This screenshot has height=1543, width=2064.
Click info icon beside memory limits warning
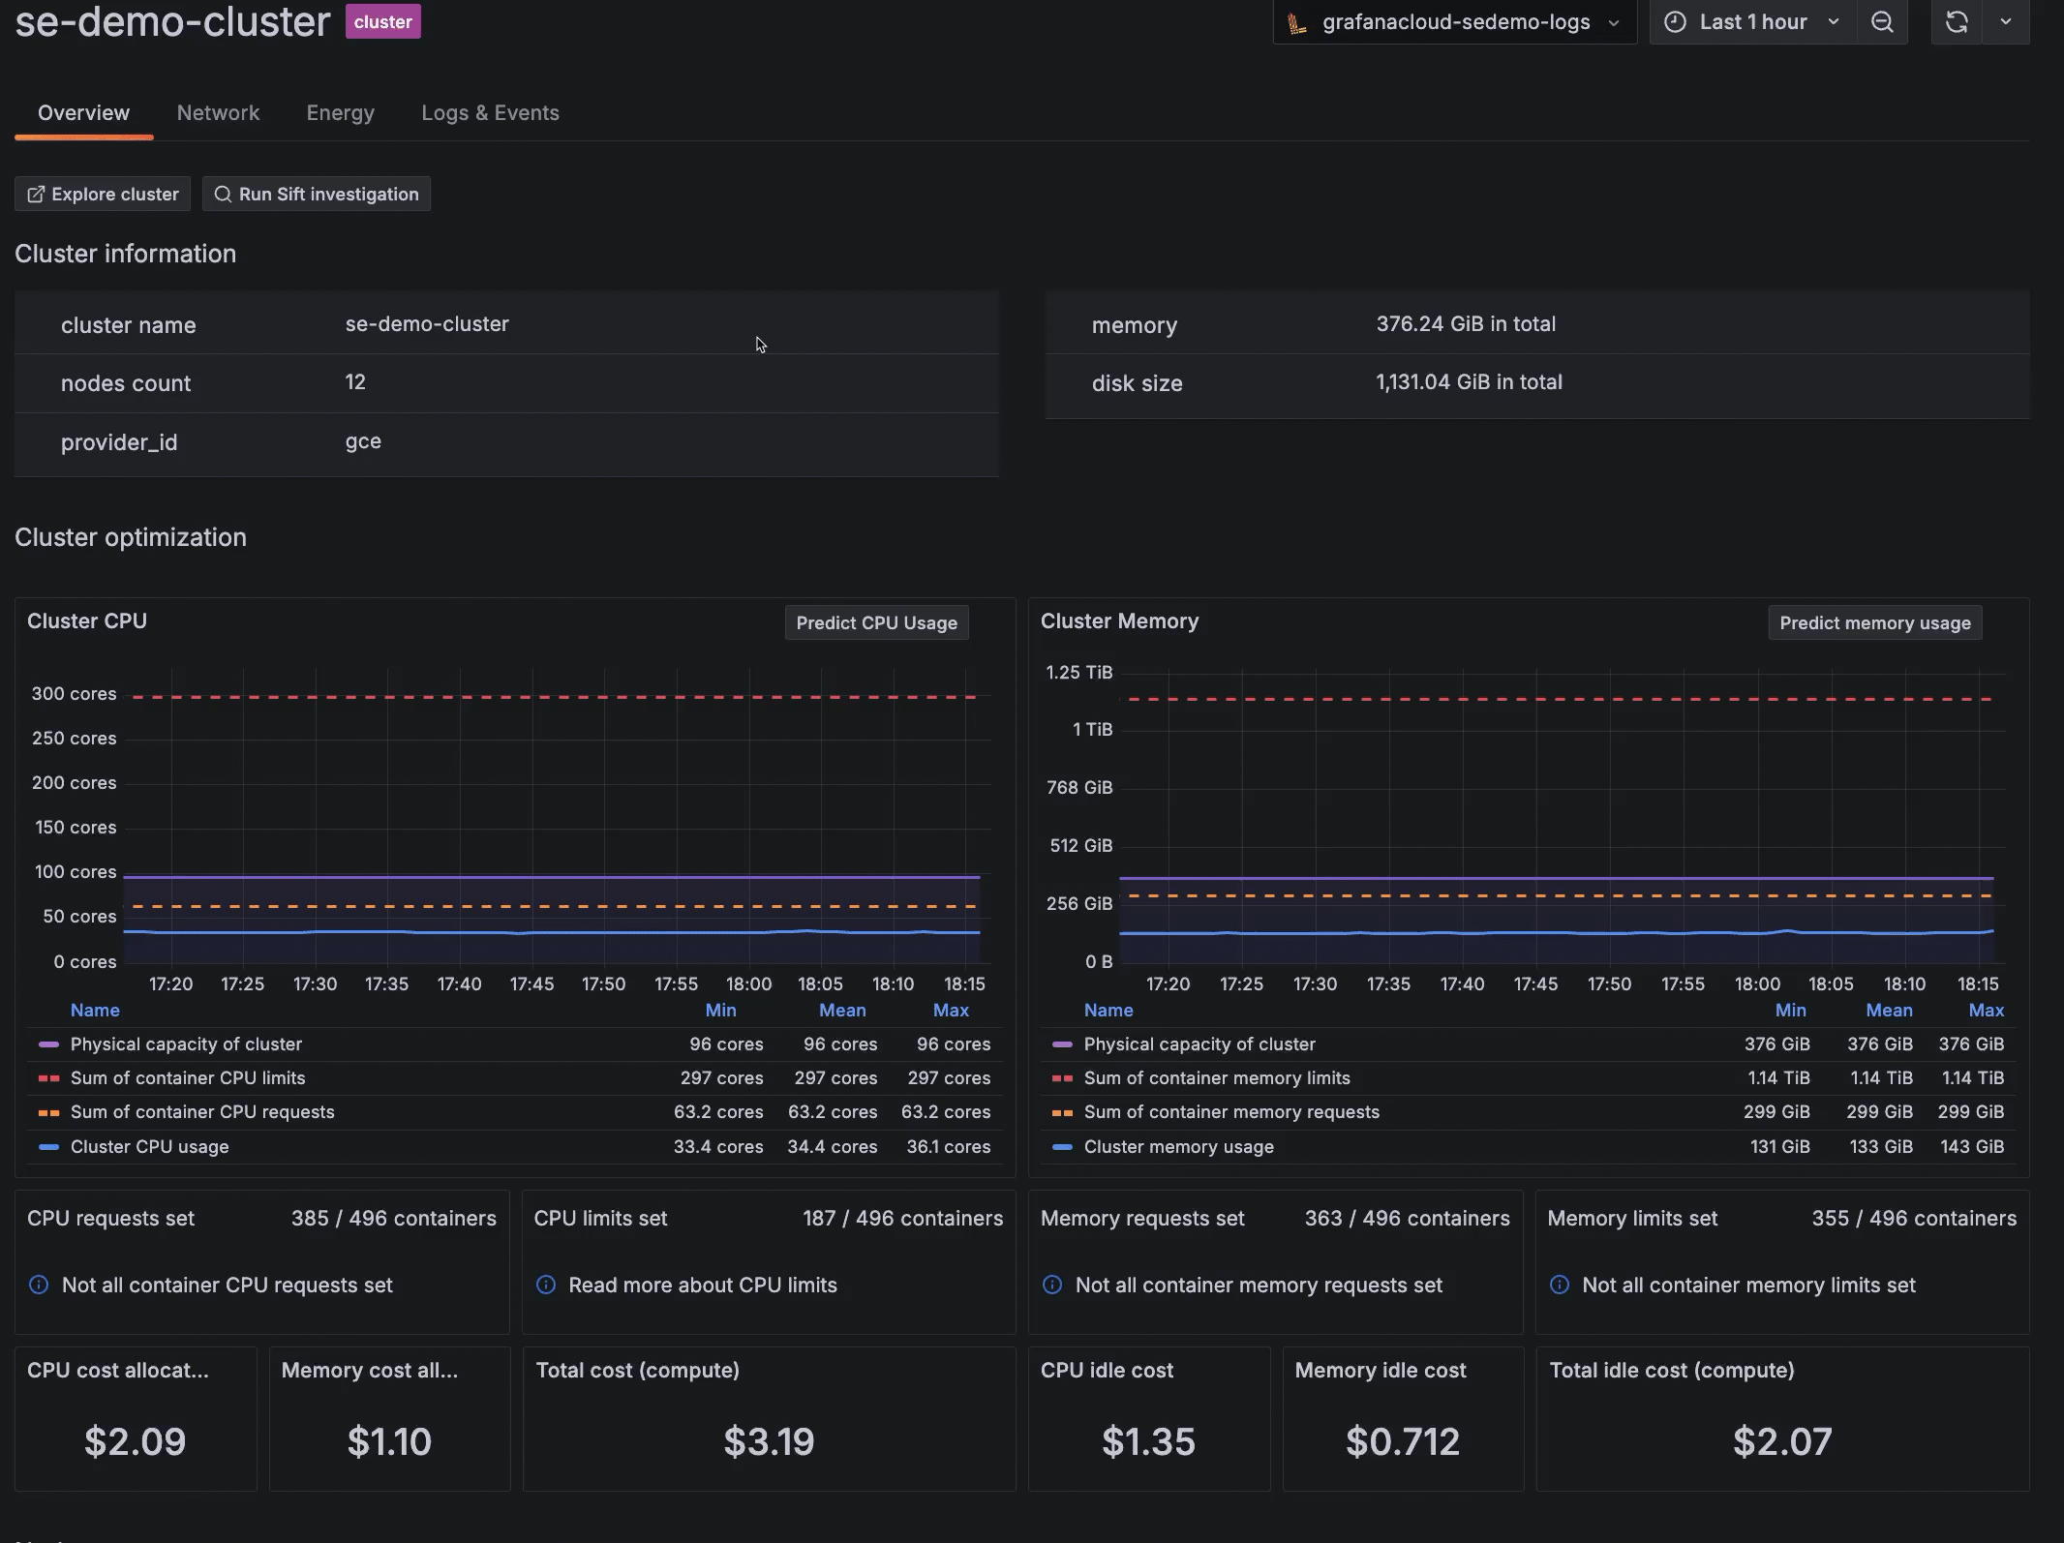pos(1560,1285)
